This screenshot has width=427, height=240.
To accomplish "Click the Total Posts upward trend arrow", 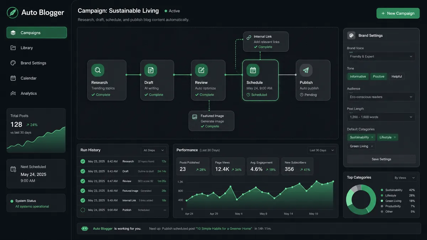I will (x=28, y=125).
